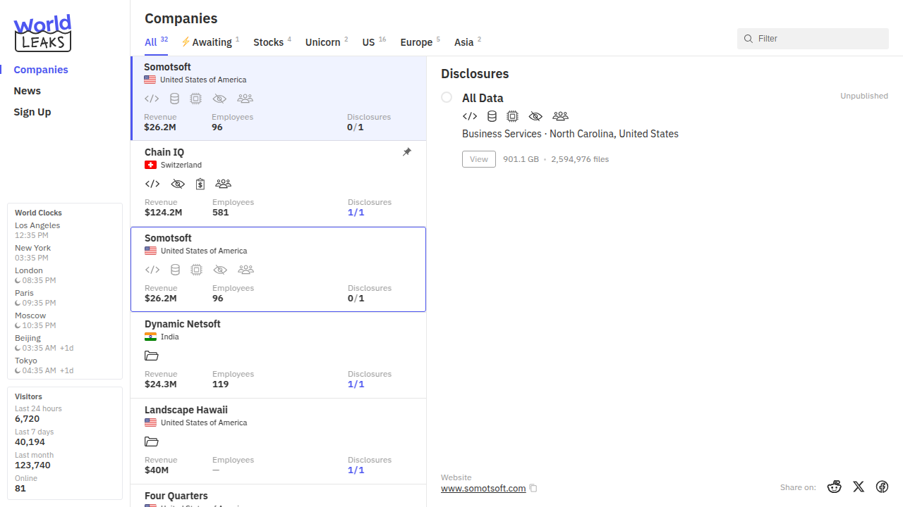Image resolution: width=903 pixels, height=507 pixels.
Task: Go to the Sign Up page
Action: (x=32, y=112)
